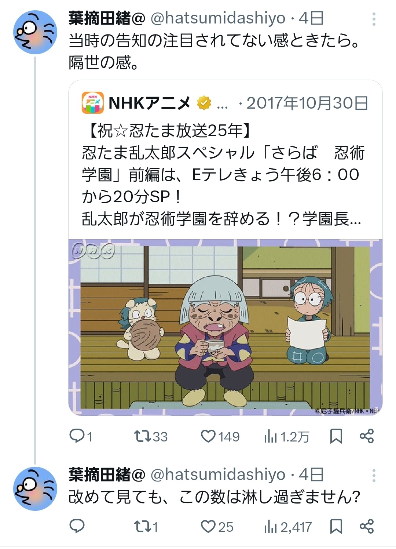Open more options menu on first tweet

point(374,19)
